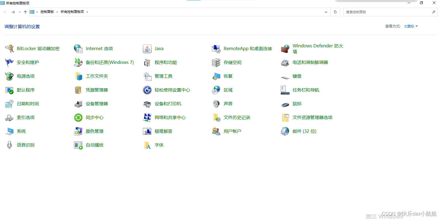Open the 同步中心 green sync icon

[78, 118]
